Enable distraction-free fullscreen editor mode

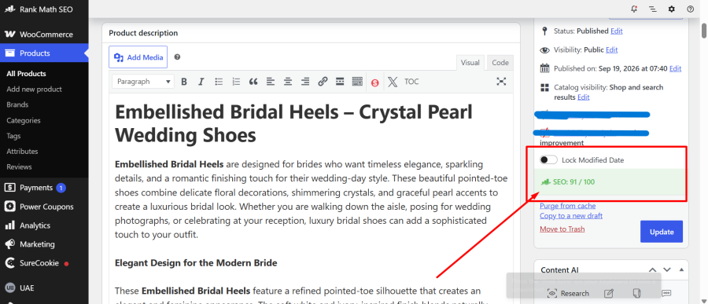(x=501, y=82)
